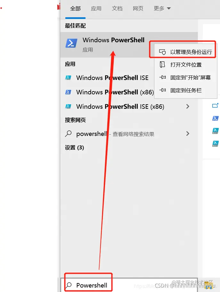This screenshot has width=220, height=292.
Task: Click the open icon in the right preview pane
Action: coord(215,106)
